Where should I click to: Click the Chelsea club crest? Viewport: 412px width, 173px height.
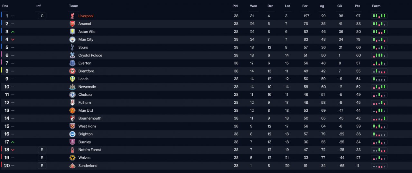point(72,95)
